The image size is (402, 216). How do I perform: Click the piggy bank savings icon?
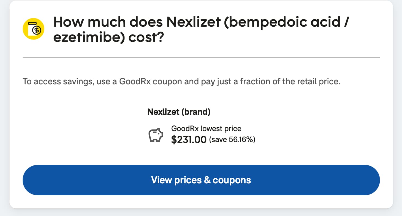(x=156, y=135)
